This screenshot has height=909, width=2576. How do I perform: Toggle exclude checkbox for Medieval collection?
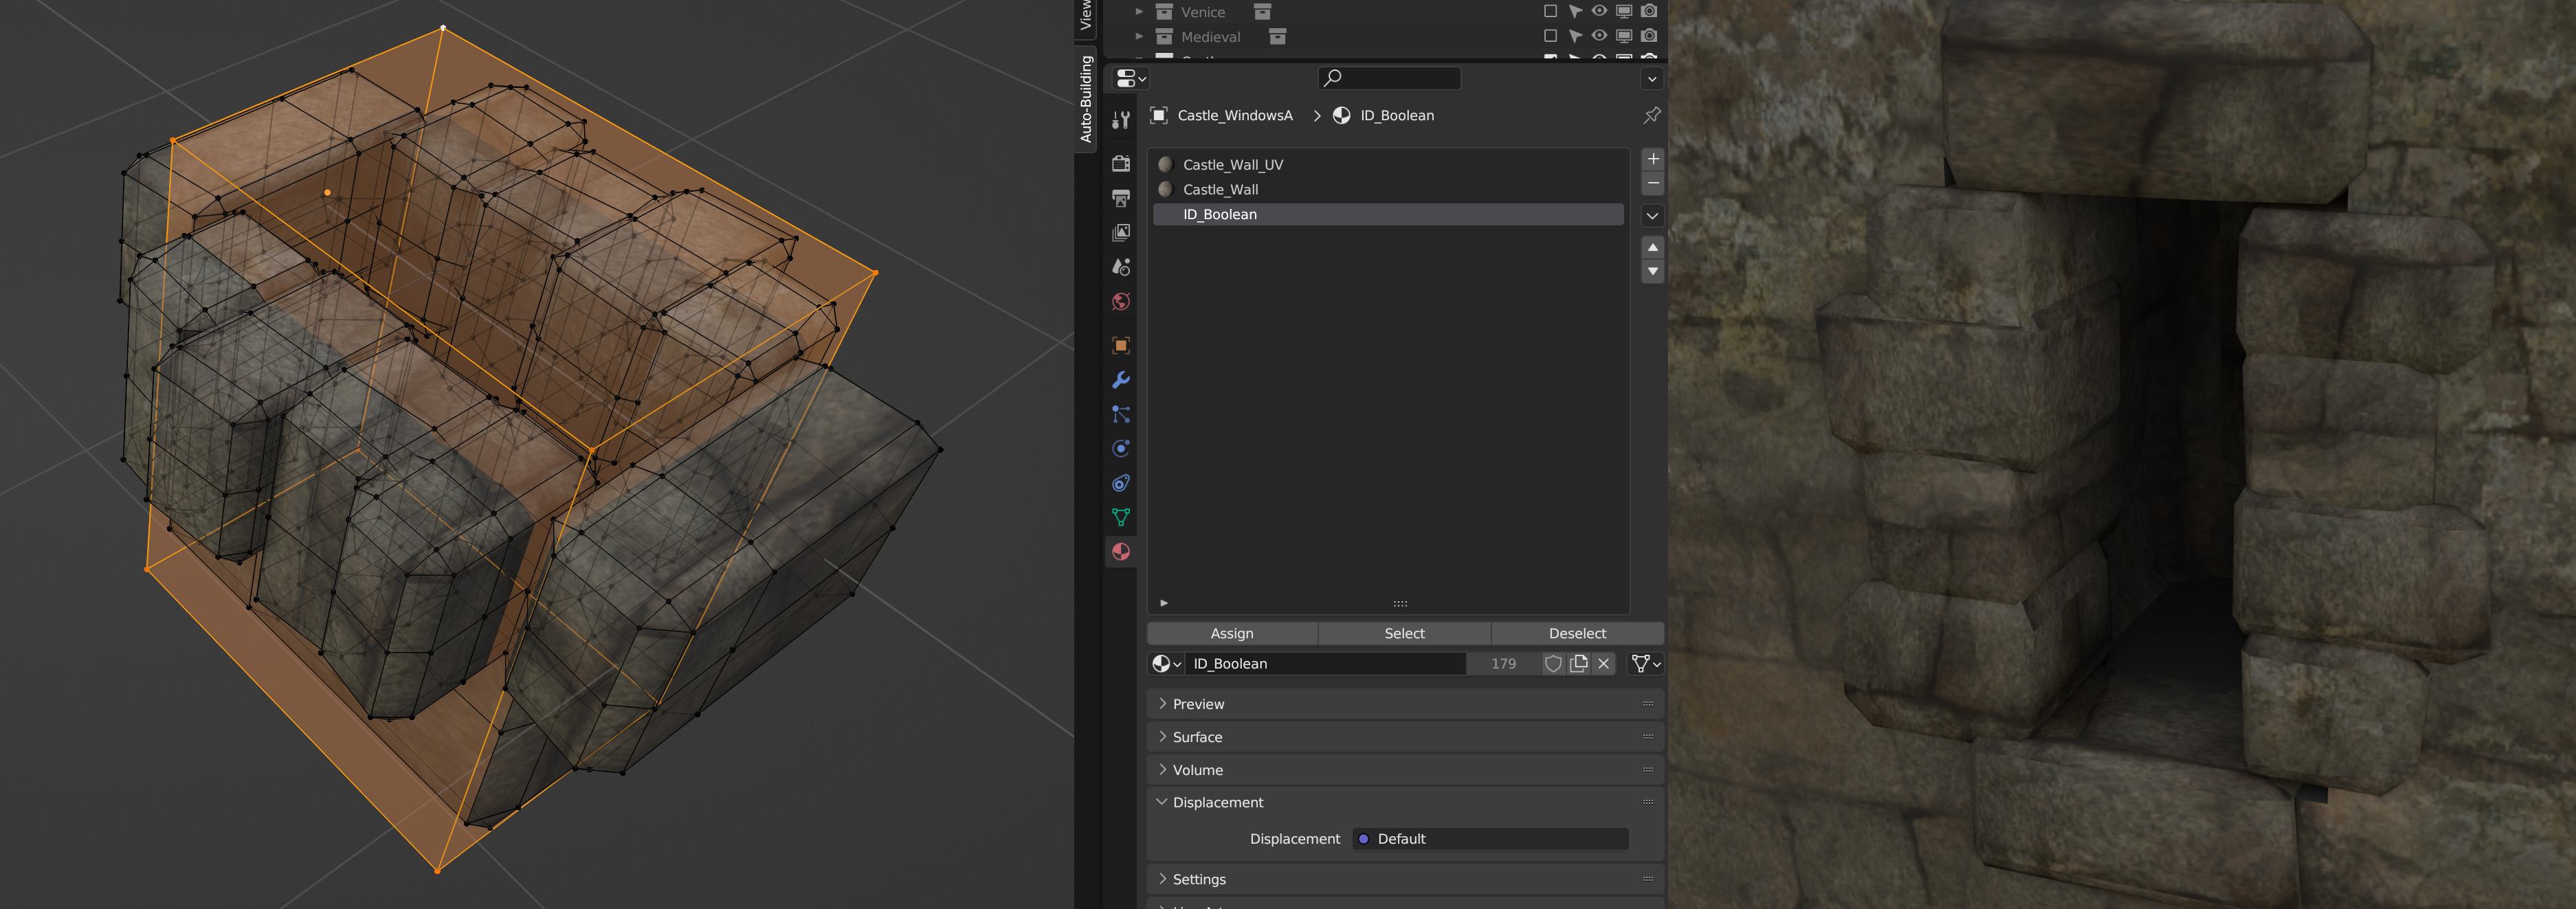coord(1550,36)
